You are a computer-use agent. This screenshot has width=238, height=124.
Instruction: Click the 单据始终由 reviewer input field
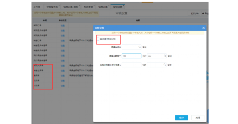(131, 47)
